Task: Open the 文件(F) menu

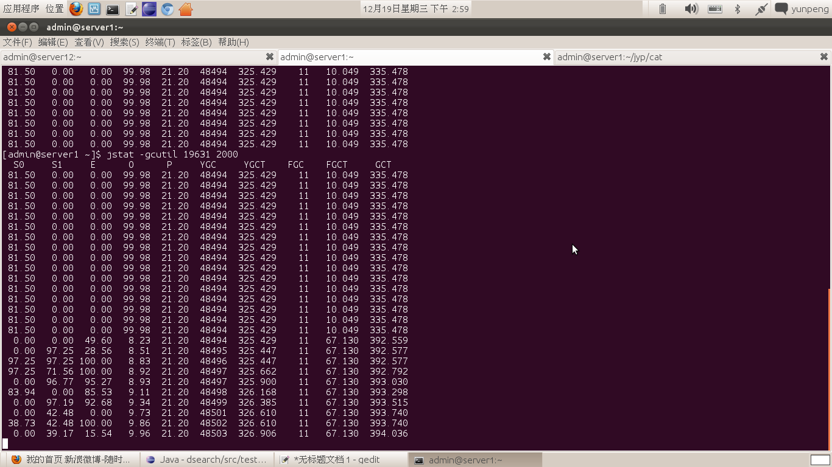Action: tap(17, 42)
